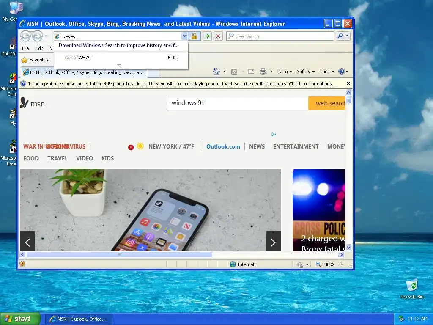Open the Safety menu
The image size is (433, 325).
click(x=306, y=72)
